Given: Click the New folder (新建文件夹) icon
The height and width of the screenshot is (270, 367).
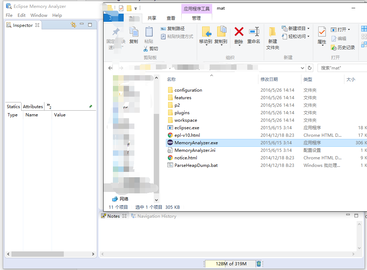Looking at the screenshot, I should point(272,32).
